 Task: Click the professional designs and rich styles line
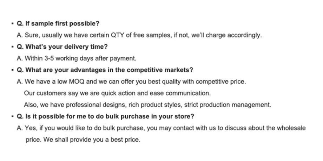tap(147, 105)
